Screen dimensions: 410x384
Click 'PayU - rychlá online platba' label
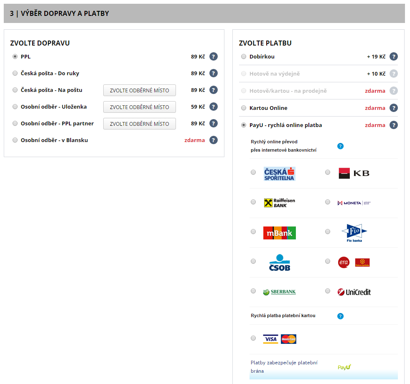click(x=285, y=125)
